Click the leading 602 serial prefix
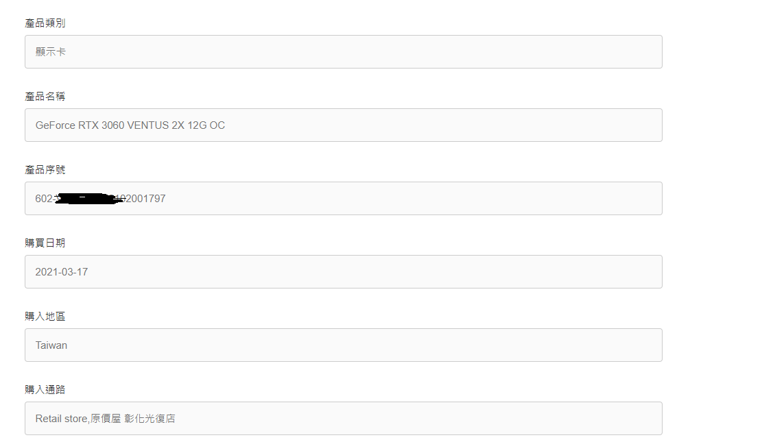This screenshot has width=773, height=442. pos(43,199)
